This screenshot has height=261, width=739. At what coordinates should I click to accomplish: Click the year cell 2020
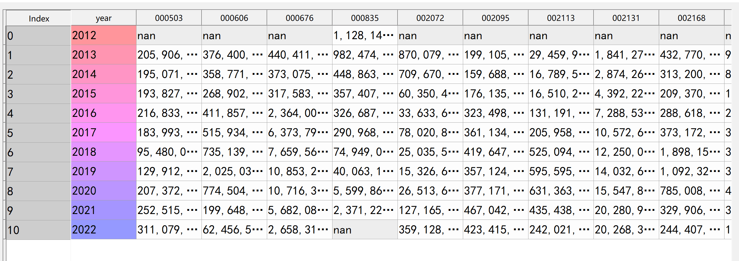[104, 191]
